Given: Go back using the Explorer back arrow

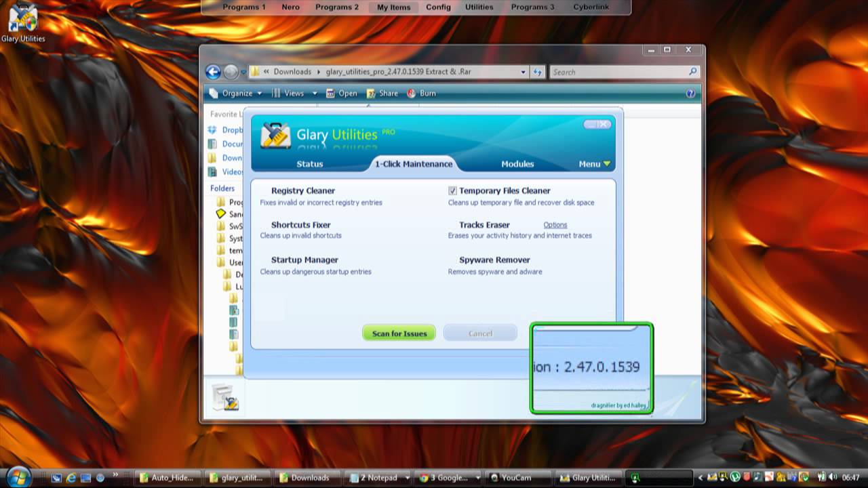Looking at the screenshot, I should coord(213,72).
